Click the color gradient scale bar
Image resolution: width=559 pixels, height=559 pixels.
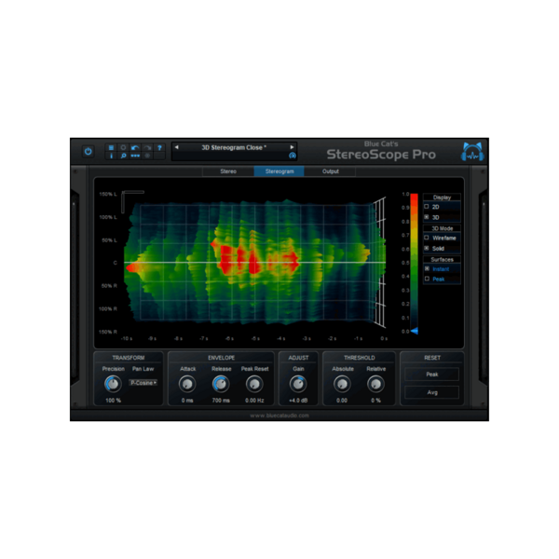point(414,263)
